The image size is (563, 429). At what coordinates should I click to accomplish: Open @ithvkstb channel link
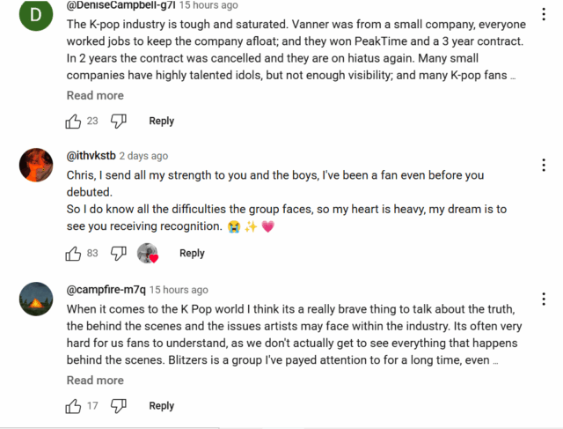(91, 156)
